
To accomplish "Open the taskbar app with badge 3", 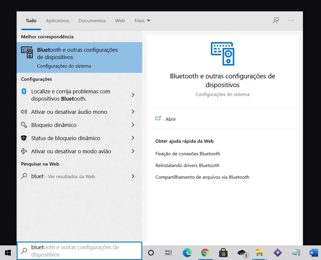I will 242,253.
